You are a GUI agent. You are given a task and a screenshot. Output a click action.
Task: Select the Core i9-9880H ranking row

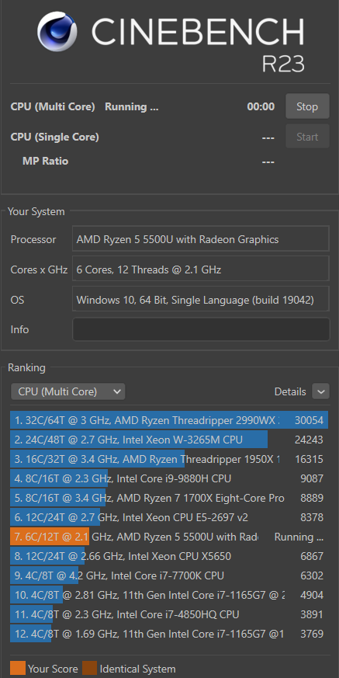(x=169, y=478)
